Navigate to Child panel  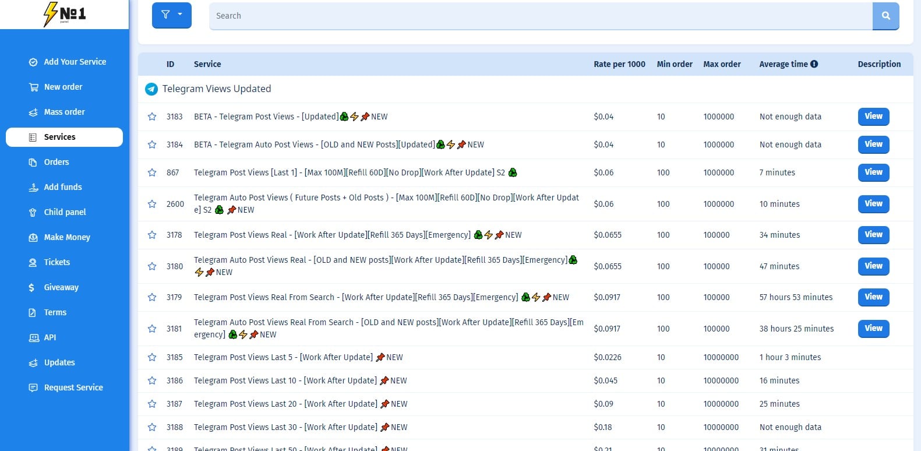[65, 212]
